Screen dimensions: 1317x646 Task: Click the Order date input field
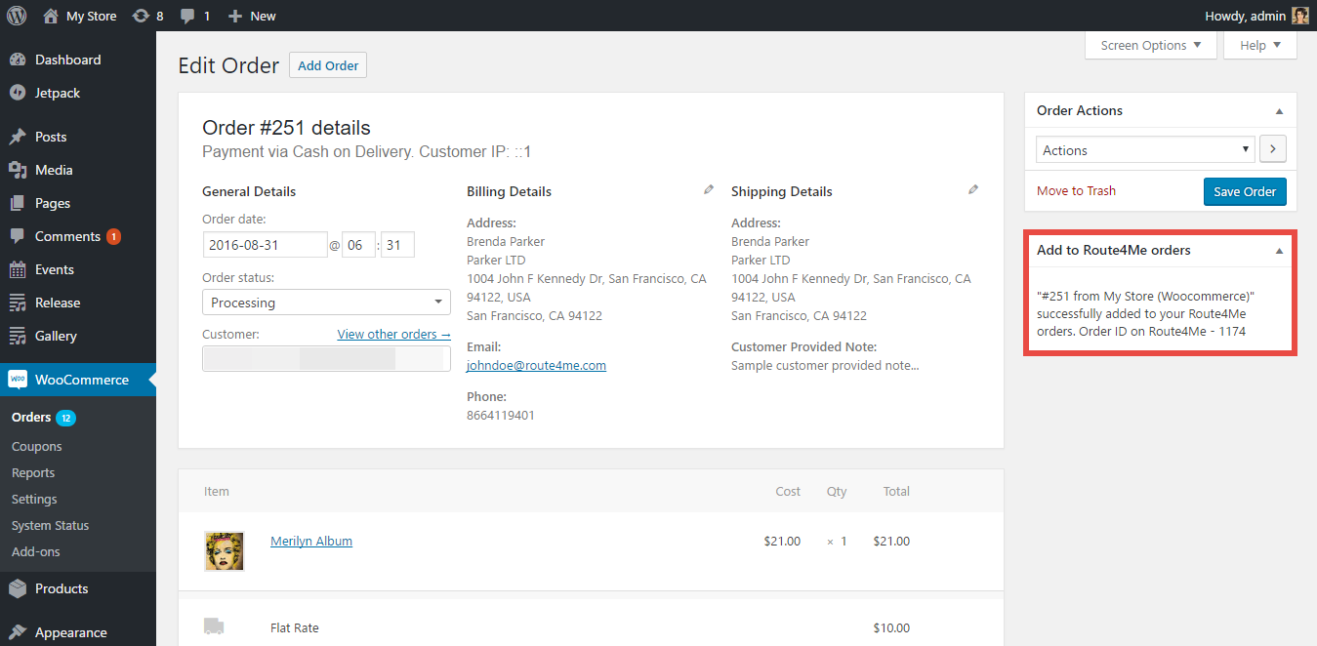265,245
